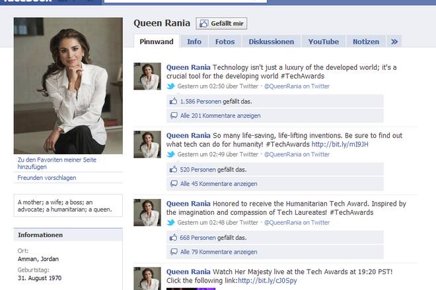Focus the Facebook search field at top

click(186, 1)
